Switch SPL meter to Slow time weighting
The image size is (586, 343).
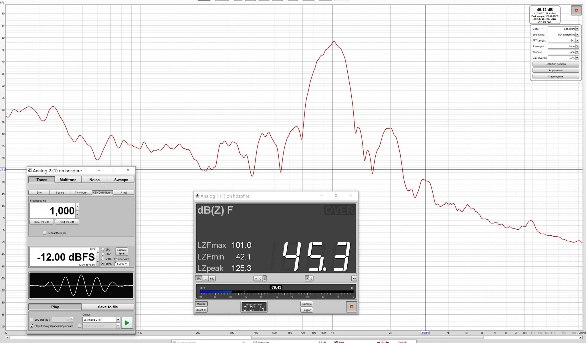tap(311, 278)
